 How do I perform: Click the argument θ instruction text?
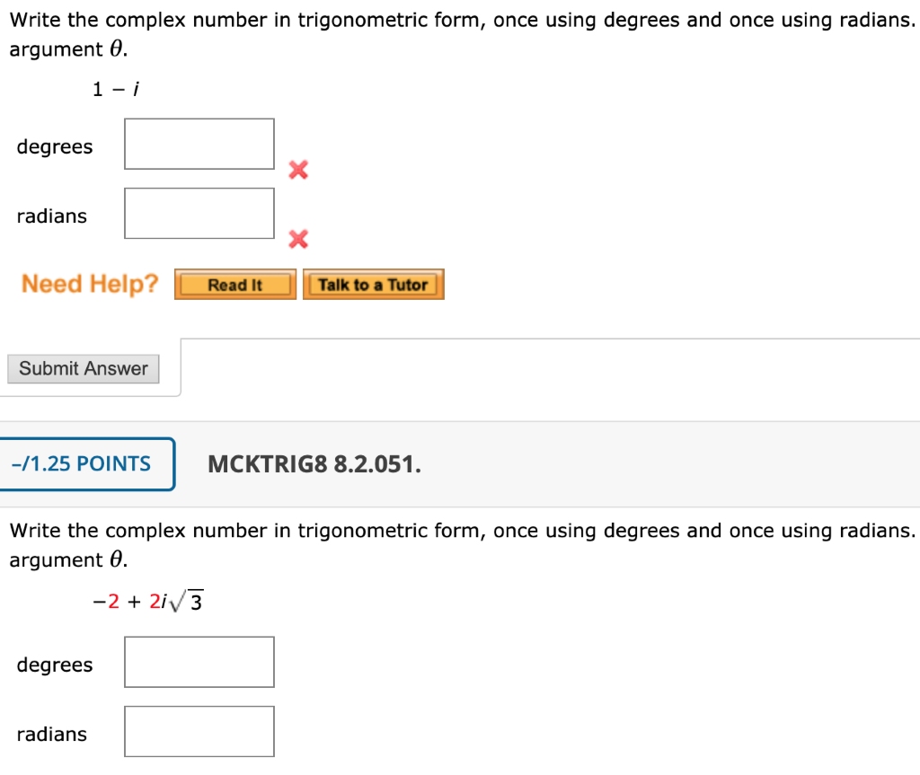tap(62, 48)
